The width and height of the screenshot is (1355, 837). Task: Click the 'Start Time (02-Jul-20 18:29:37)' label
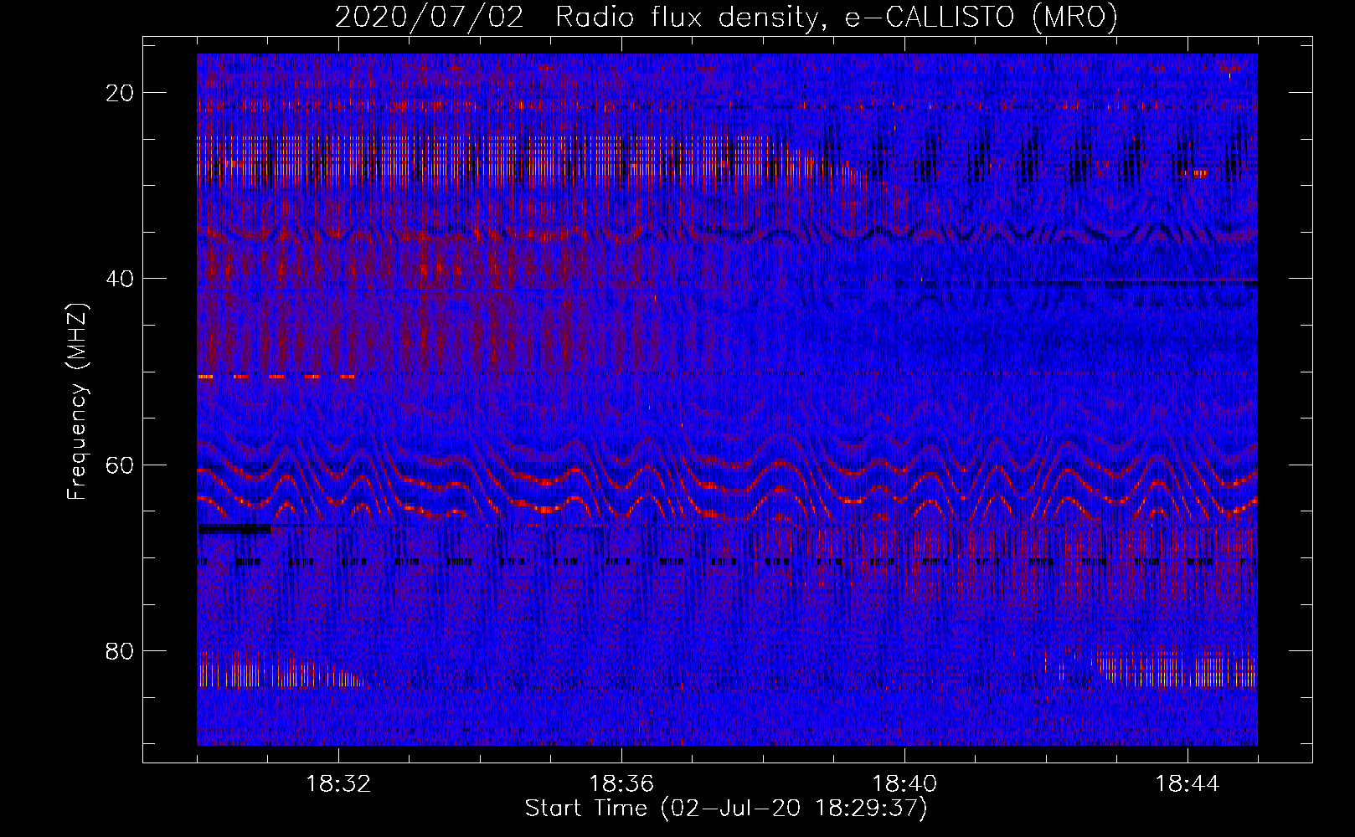pos(726,809)
